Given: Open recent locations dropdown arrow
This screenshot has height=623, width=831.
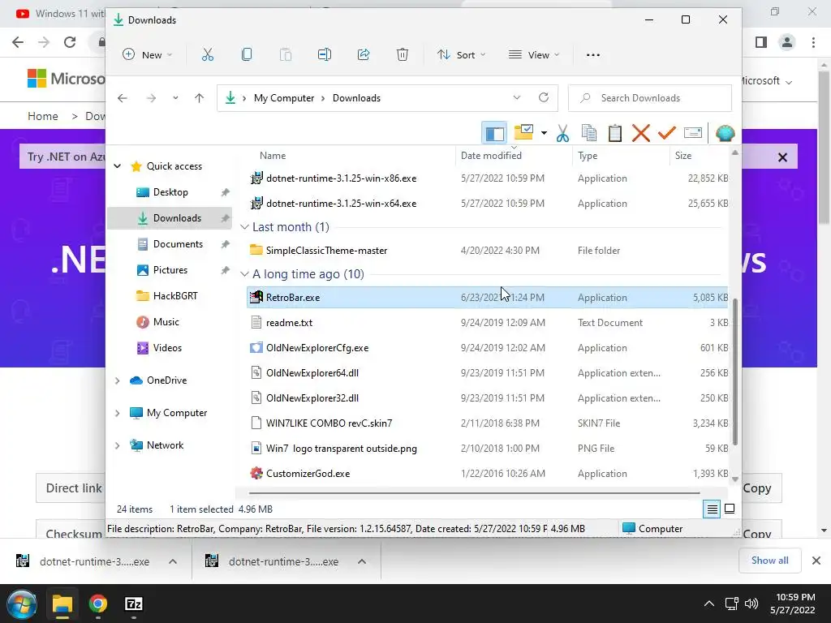Looking at the screenshot, I should (x=175, y=98).
